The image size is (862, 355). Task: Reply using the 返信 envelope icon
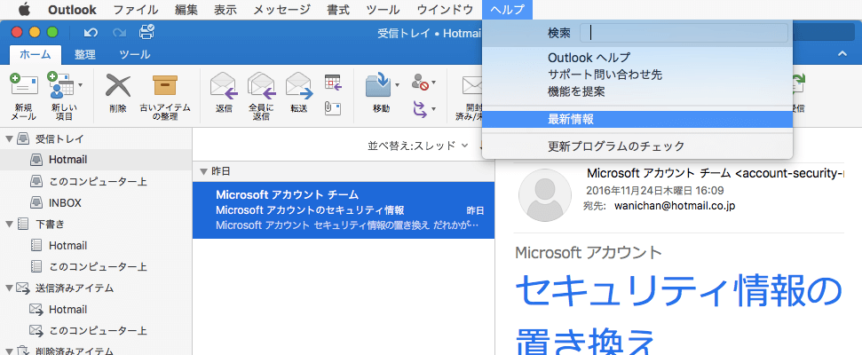[223, 85]
